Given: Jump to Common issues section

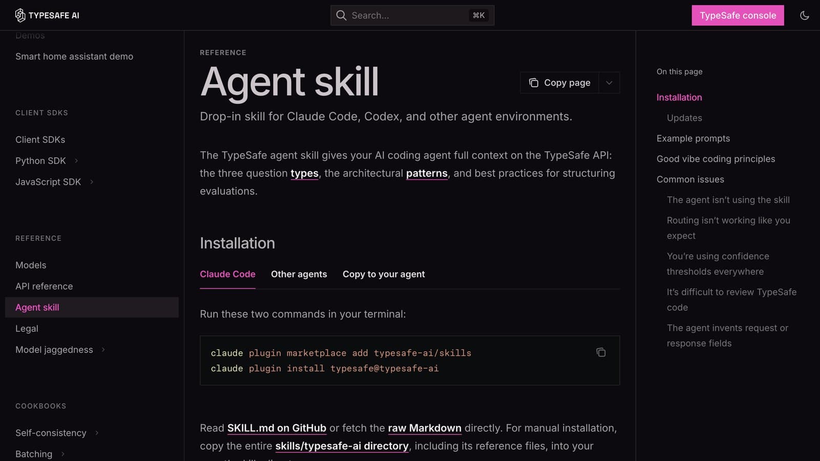Looking at the screenshot, I should point(690,179).
